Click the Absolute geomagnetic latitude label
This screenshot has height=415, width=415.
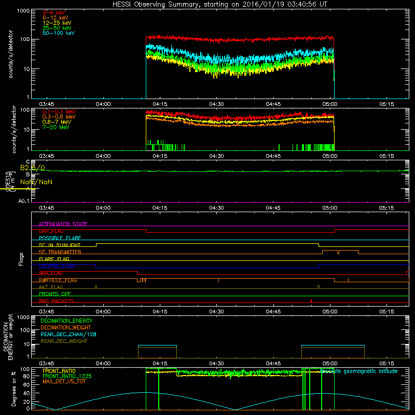pos(358,371)
